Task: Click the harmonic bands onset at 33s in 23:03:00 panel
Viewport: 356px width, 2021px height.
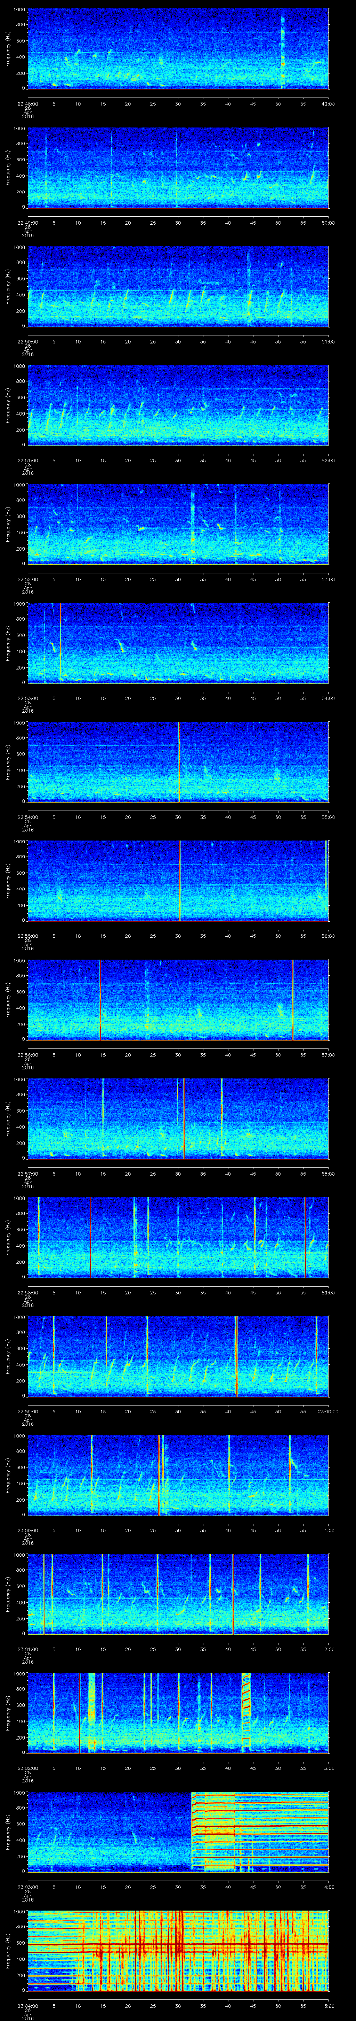Action: pos(193,1831)
